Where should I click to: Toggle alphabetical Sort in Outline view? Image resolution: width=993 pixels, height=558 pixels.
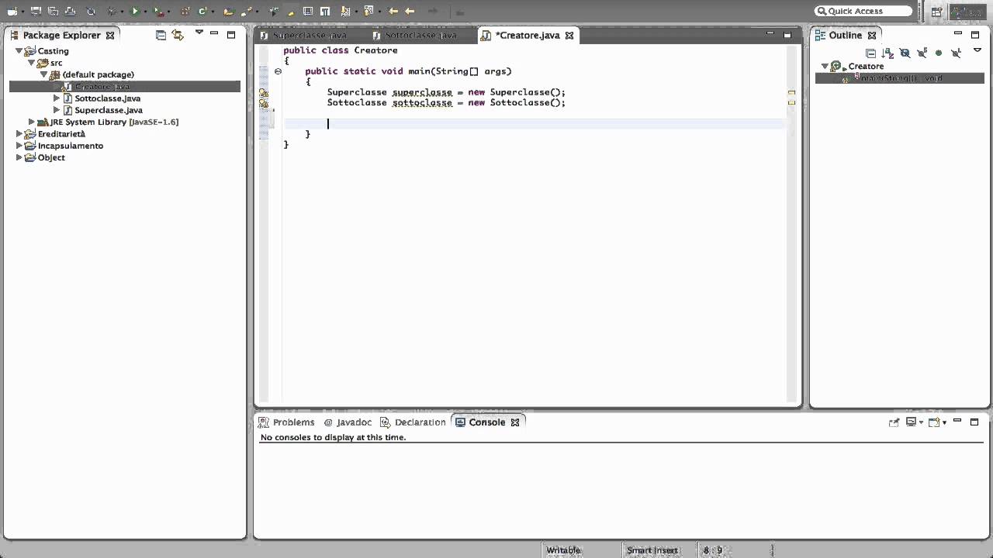887,53
